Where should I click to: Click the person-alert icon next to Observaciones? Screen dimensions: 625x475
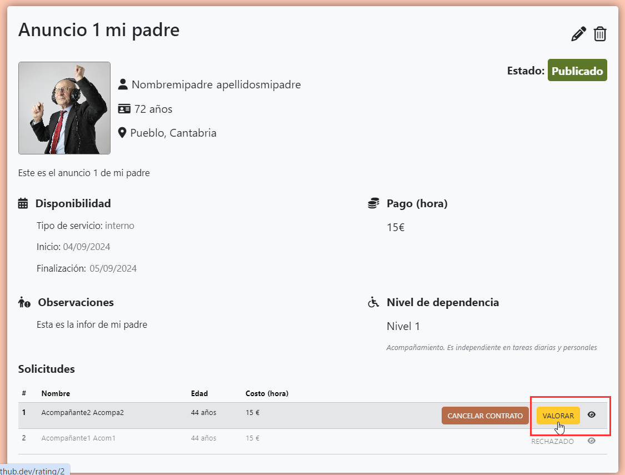24,302
